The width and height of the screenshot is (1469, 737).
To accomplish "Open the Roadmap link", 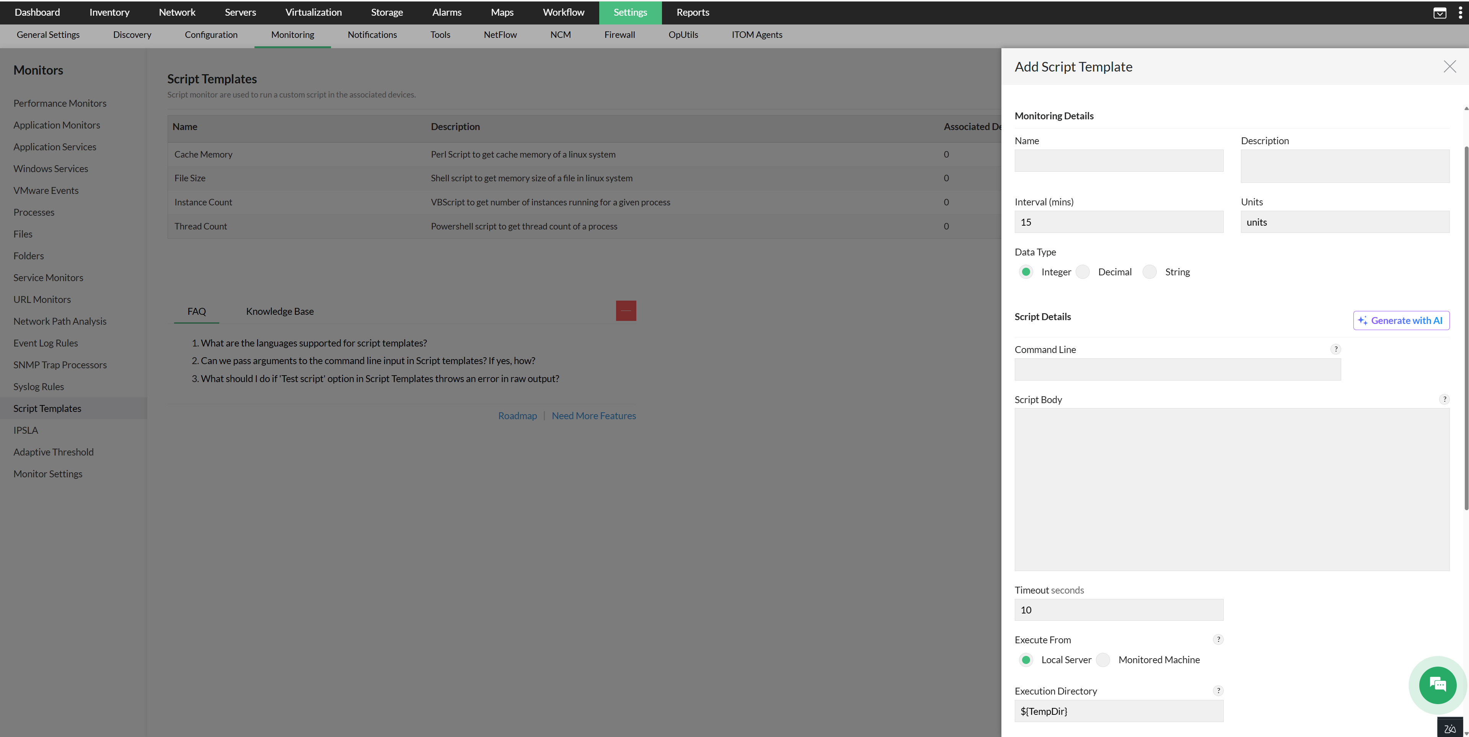I will pos(517,415).
